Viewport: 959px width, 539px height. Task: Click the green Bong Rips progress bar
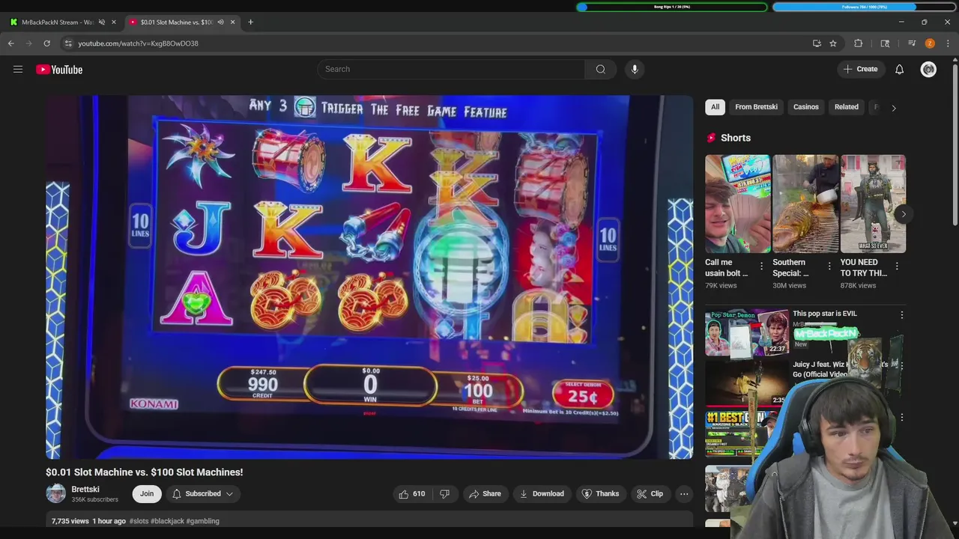(671, 7)
